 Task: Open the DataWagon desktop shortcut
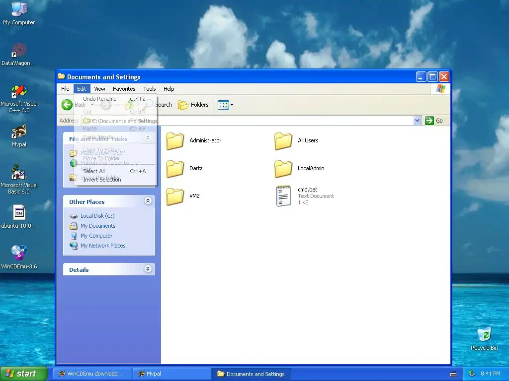point(19,54)
